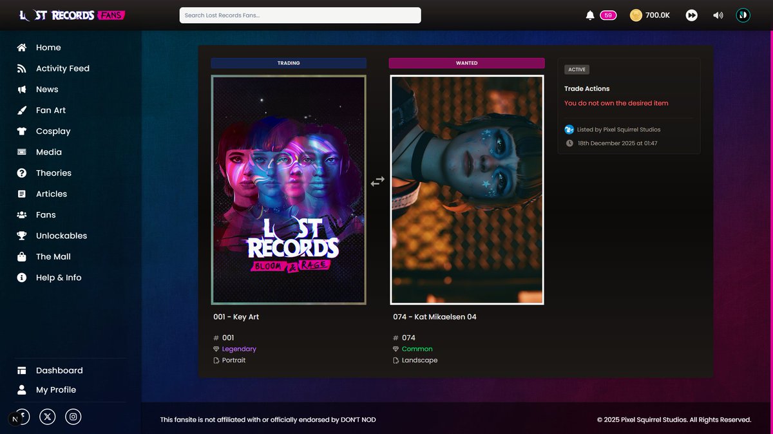Open the Key Art trading card image
Viewport: 773px width, 434px height.
click(x=289, y=190)
